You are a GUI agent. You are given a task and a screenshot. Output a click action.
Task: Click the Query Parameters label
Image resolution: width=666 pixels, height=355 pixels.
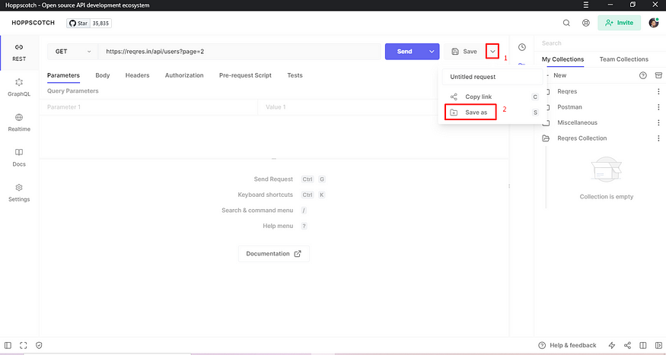72,90
